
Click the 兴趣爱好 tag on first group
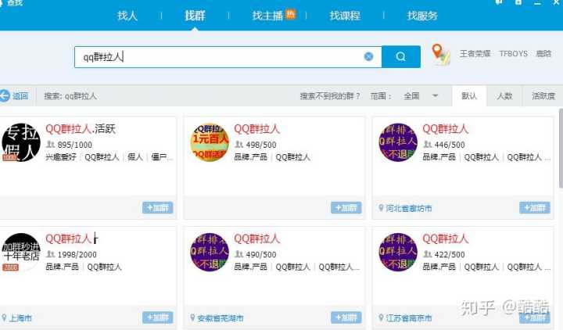tap(61, 157)
